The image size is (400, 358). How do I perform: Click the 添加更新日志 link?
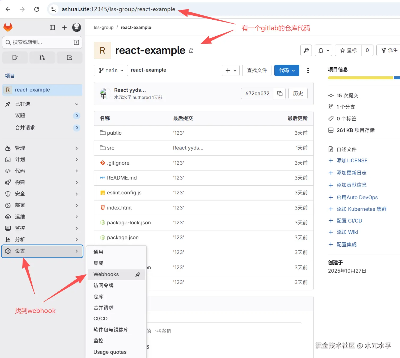(351, 173)
